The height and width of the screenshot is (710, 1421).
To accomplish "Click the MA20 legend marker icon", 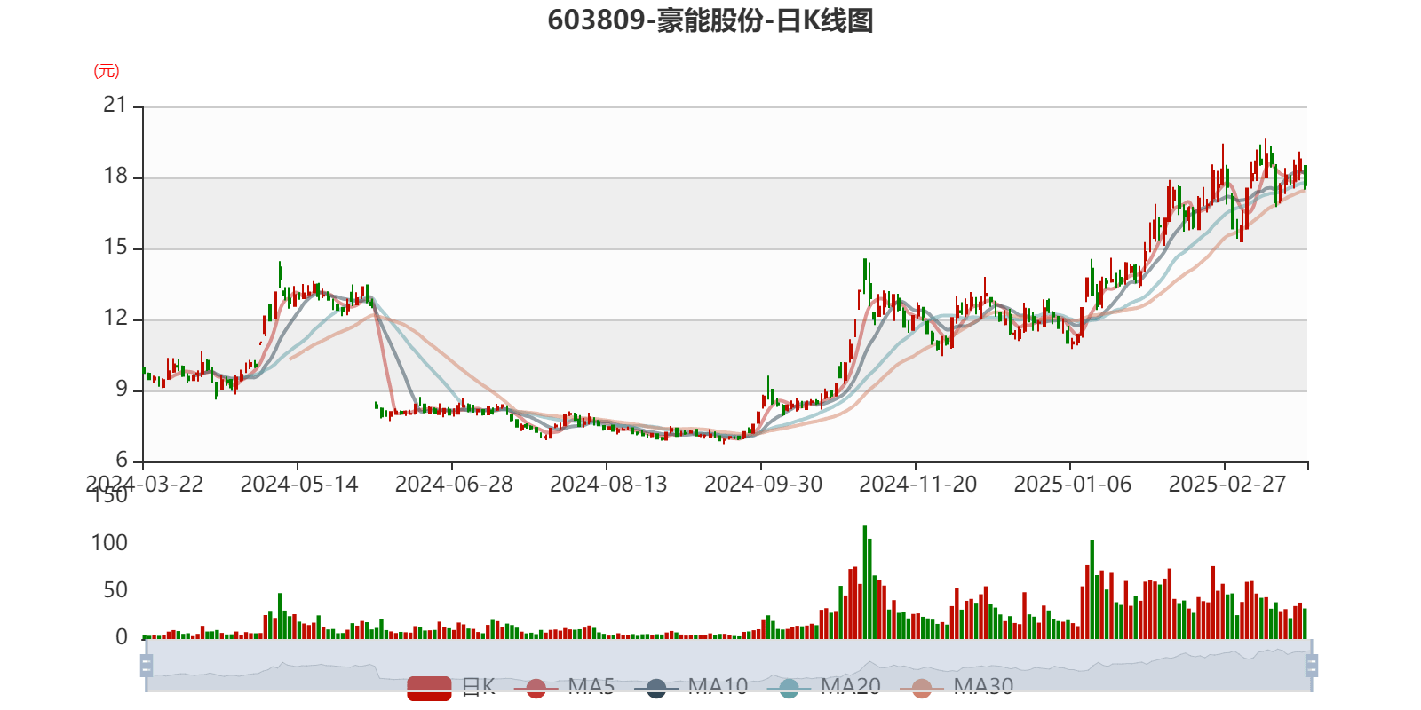I will [789, 688].
